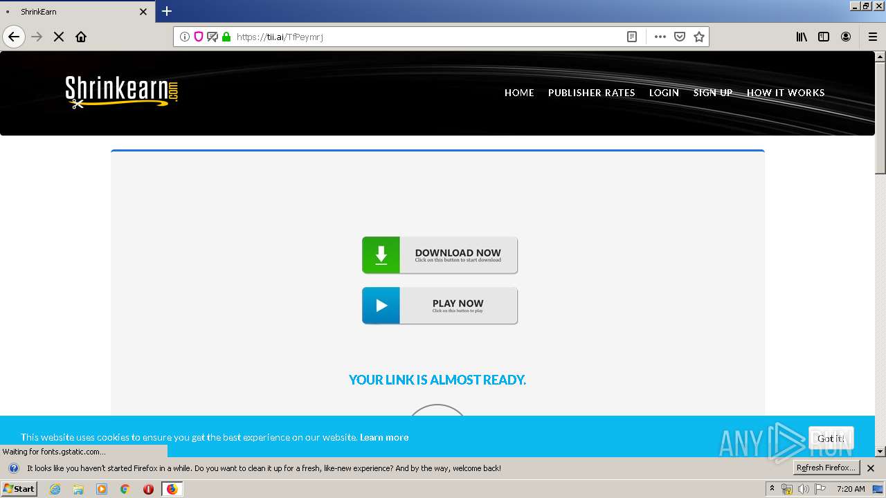Go back using the browser back arrow
Screen dimensions: 886x498
coord(14,37)
